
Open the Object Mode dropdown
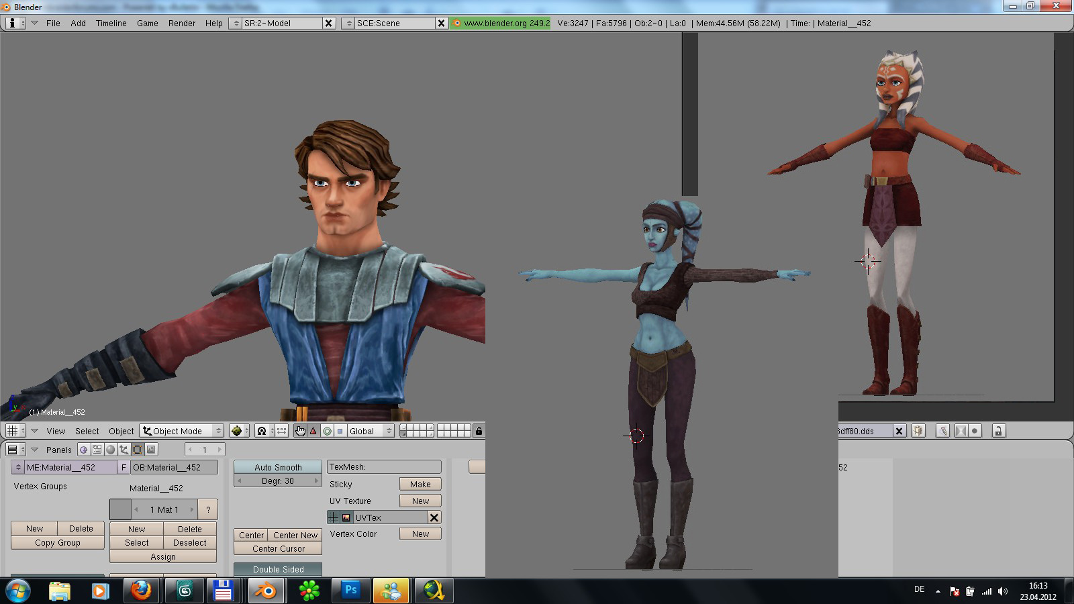[x=181, y=431]
